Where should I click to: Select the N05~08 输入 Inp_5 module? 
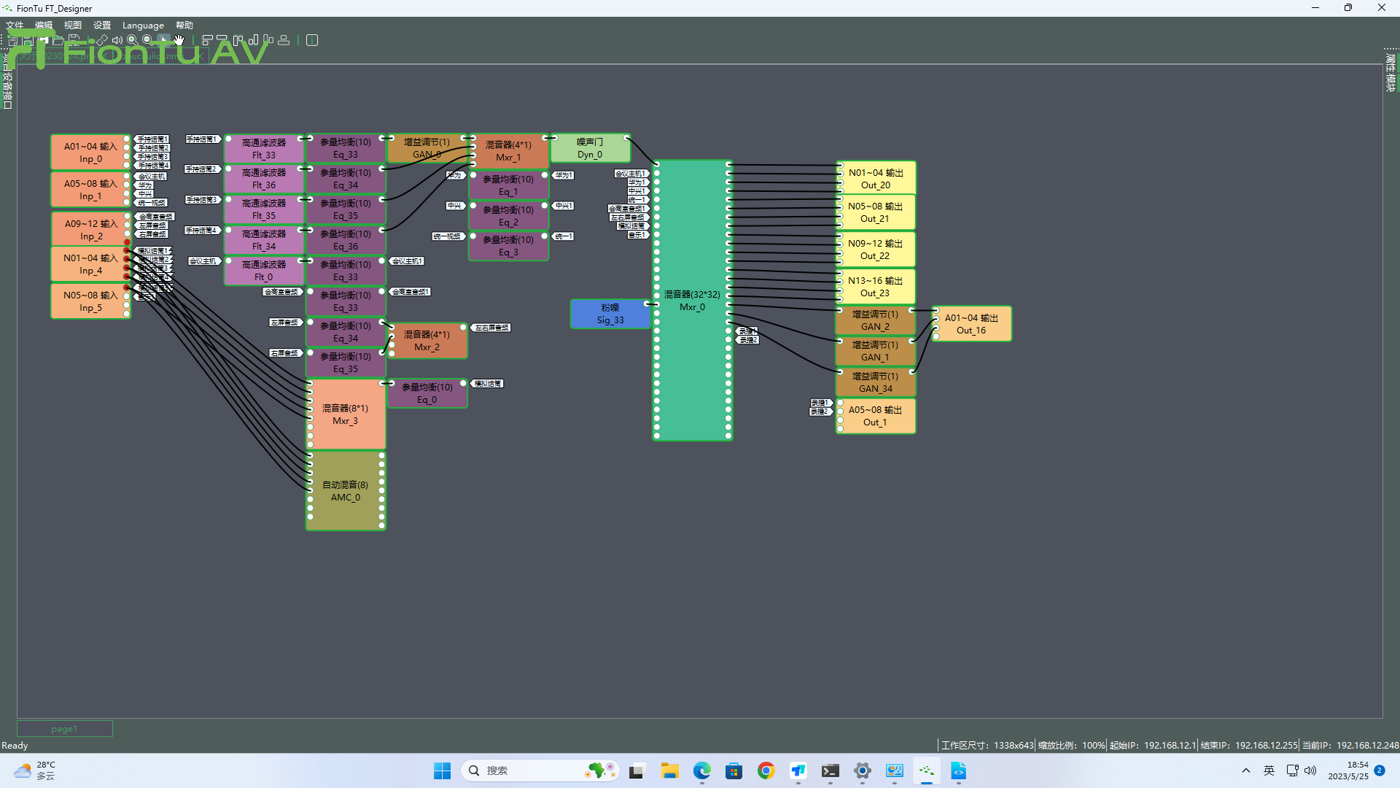coord(90,301)
